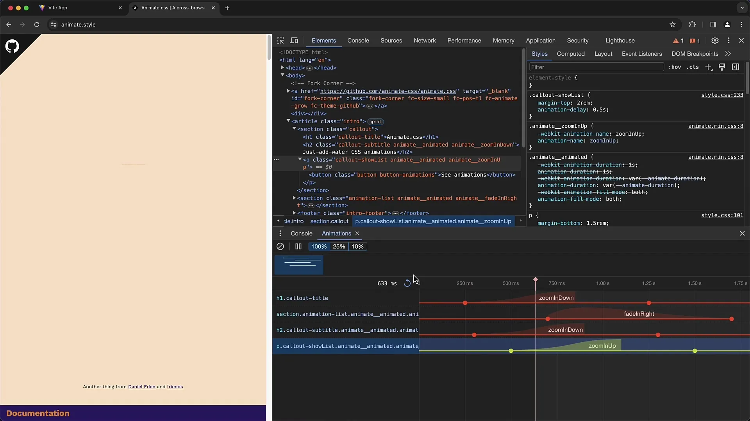
Task: Activate the inspect element picker icon
Action: pyautogui.click(x=280, y=41)
